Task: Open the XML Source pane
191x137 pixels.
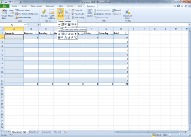Action: [x=90, y=13]
